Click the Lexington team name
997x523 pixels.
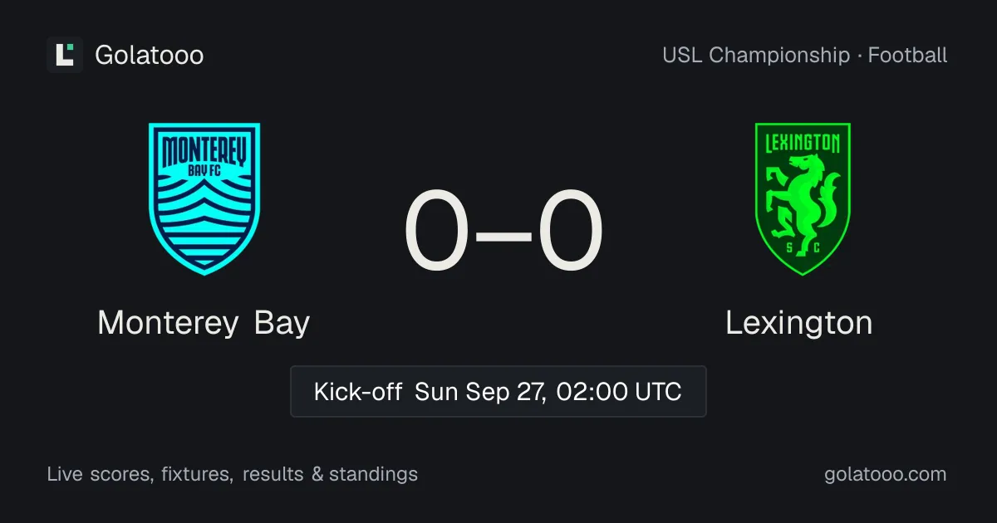click(x=799, y=323)
